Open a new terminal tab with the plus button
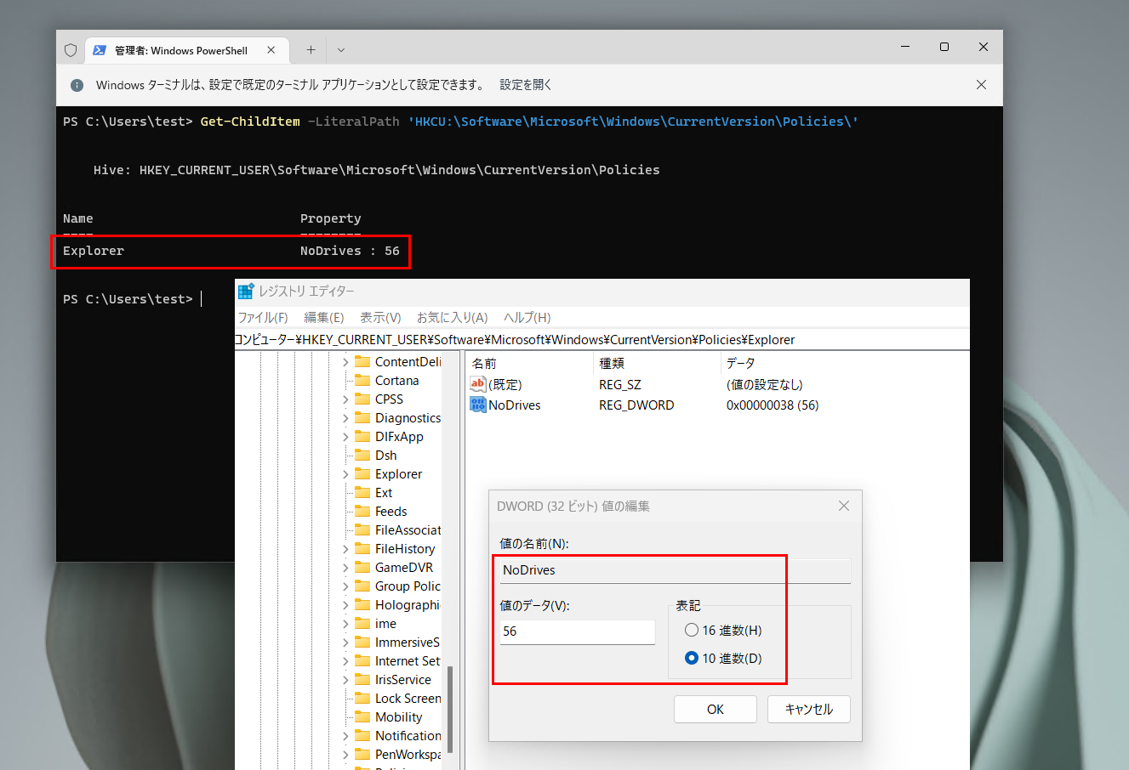Viewport: 1129px width, 770px height. 311,50
